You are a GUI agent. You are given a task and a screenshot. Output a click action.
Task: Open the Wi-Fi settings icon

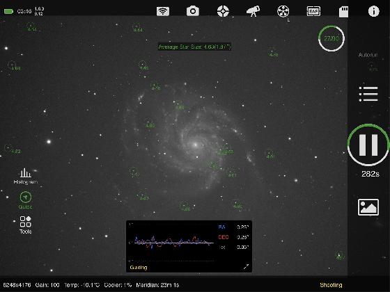click(163, 11)
